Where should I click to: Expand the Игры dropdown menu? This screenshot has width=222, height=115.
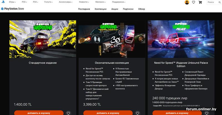[12, 2]
